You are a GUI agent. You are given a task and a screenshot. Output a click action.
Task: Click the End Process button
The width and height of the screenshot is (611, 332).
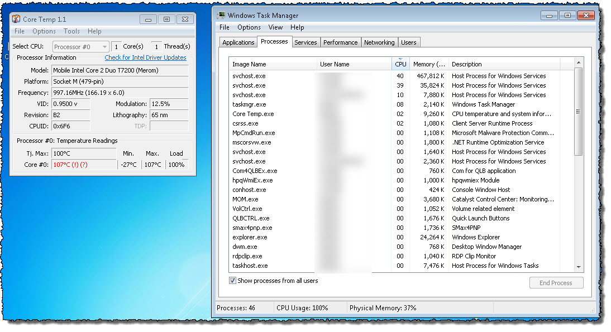click(556, 283)
